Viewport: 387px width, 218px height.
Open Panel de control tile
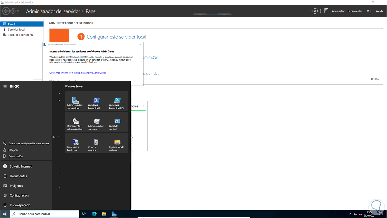point(117,122)
